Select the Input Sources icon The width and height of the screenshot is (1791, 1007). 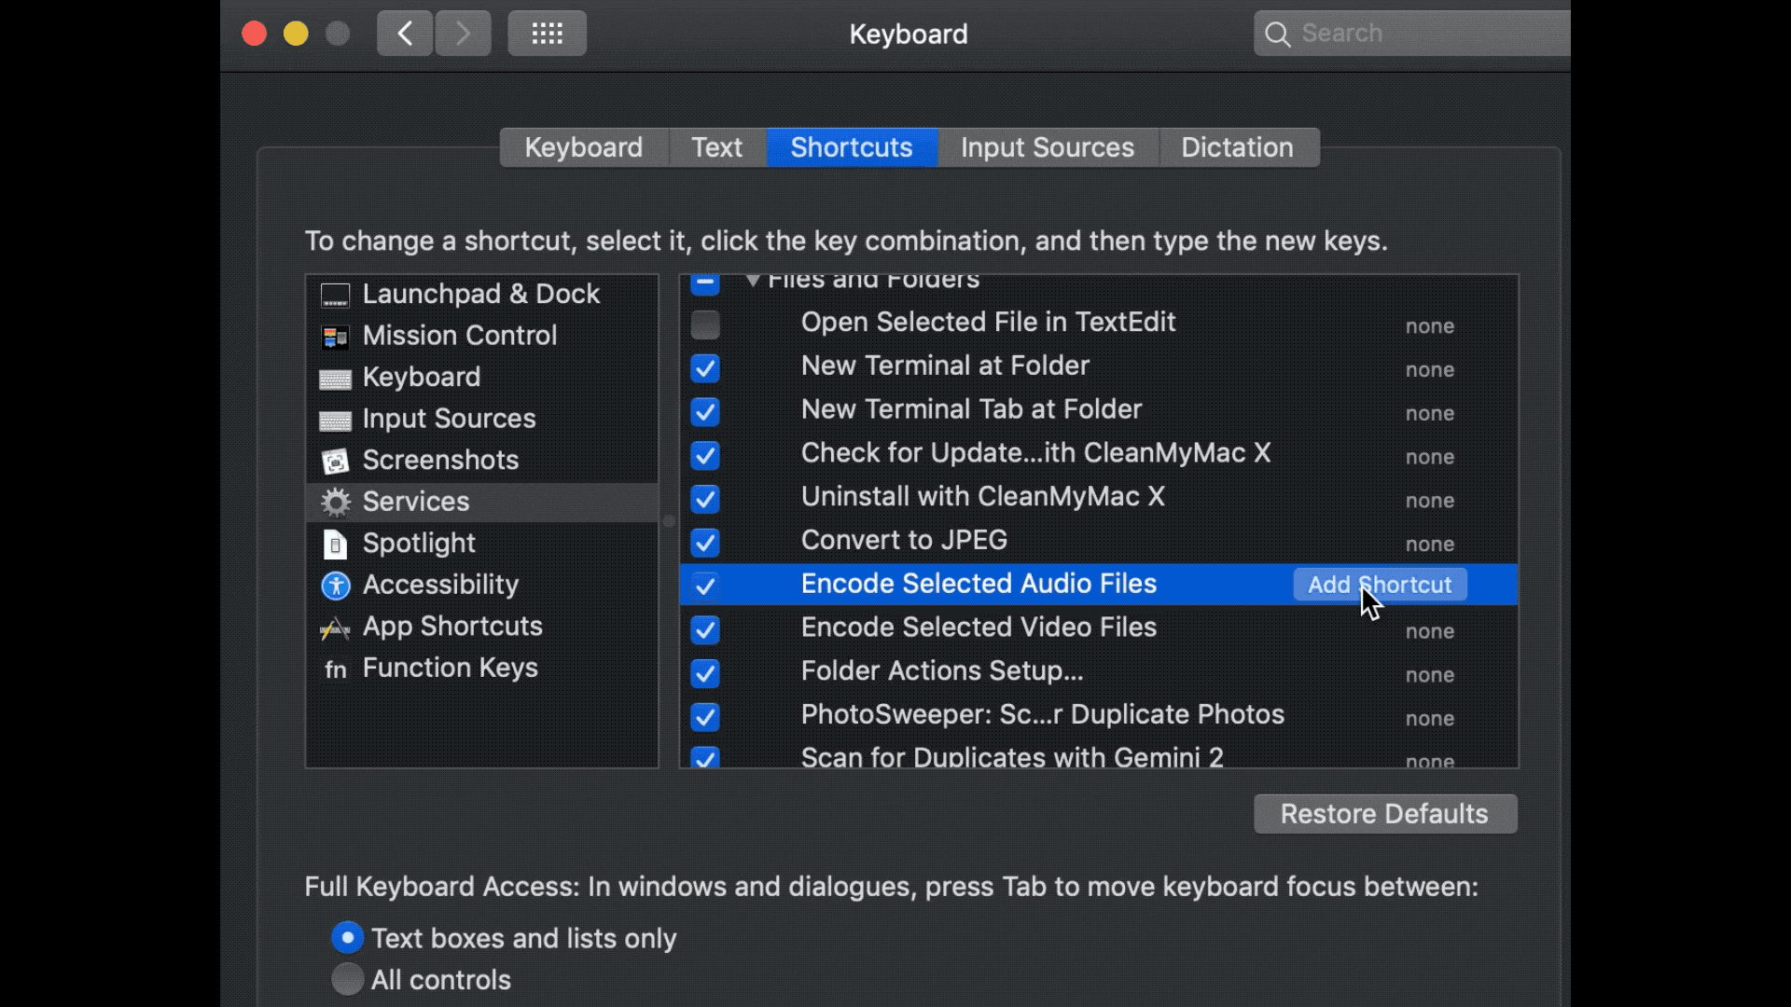(x=335, y=418)
